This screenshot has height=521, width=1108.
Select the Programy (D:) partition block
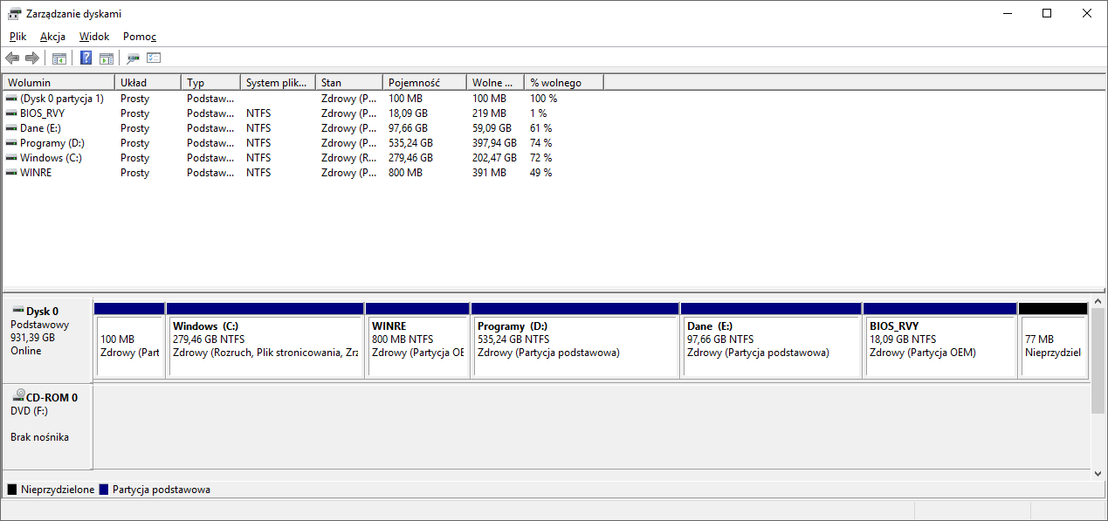575,345
